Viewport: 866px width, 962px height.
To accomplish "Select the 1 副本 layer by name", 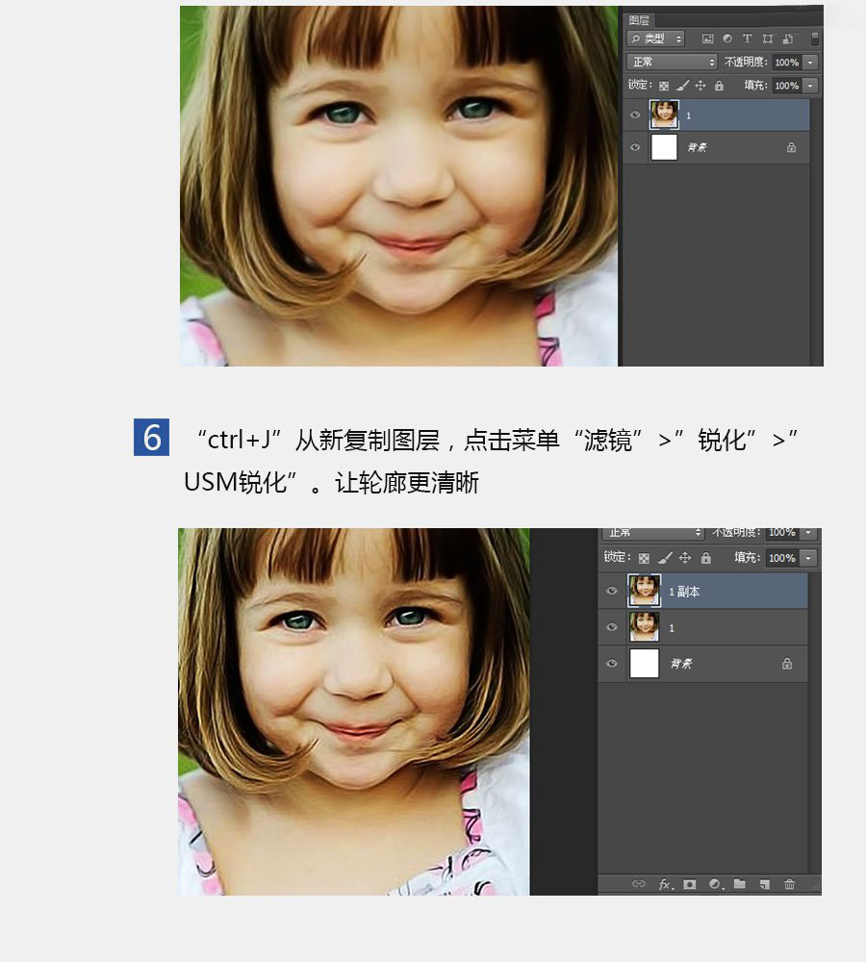I will click(685, 592).
